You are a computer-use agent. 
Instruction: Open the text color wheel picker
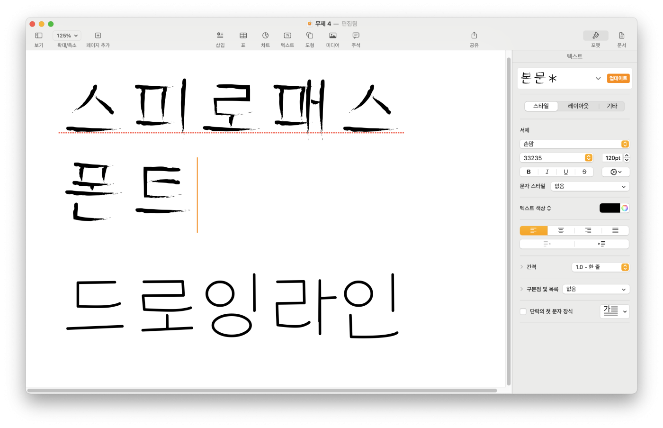(625, 208)
